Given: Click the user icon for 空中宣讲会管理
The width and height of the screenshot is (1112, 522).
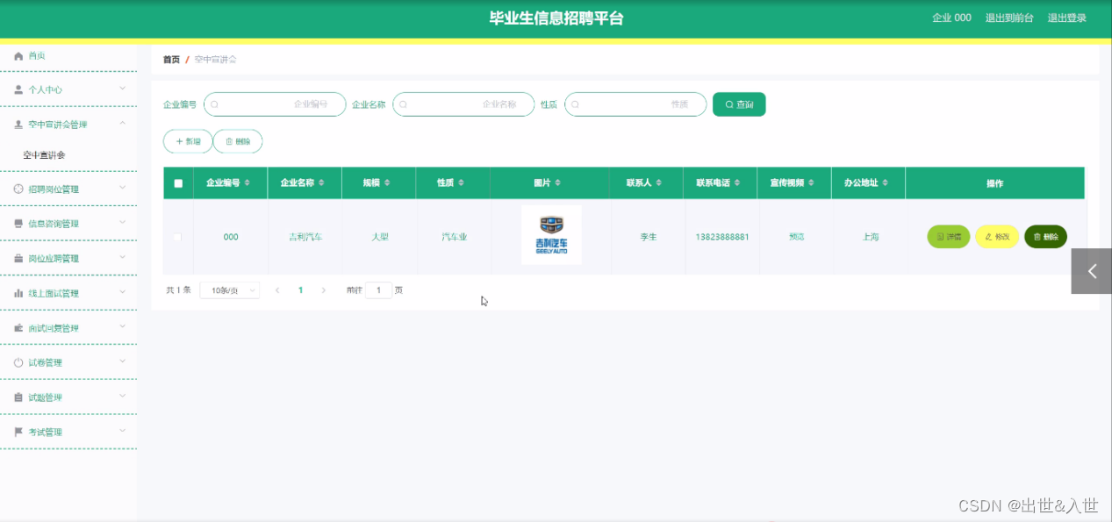Looking at the screenshot, I should tap(18, 125).
